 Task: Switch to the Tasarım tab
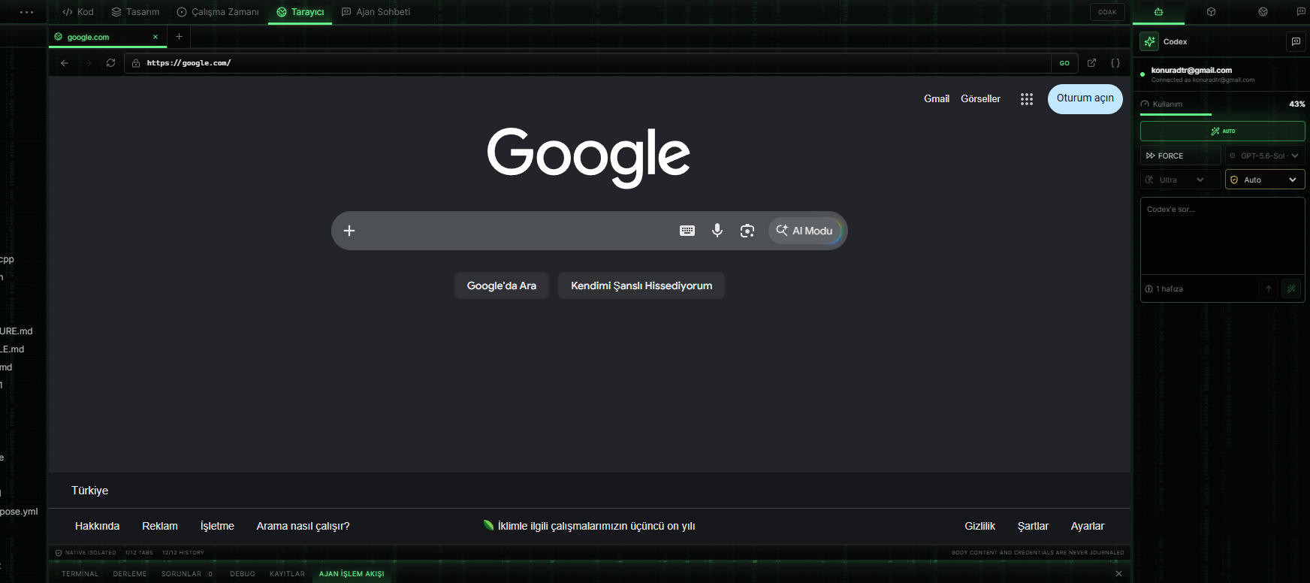pyautogui.click(x=136, y=12)
